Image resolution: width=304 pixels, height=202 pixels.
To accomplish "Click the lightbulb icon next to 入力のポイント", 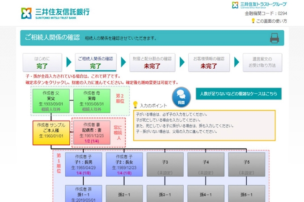I will pos(136,104).
